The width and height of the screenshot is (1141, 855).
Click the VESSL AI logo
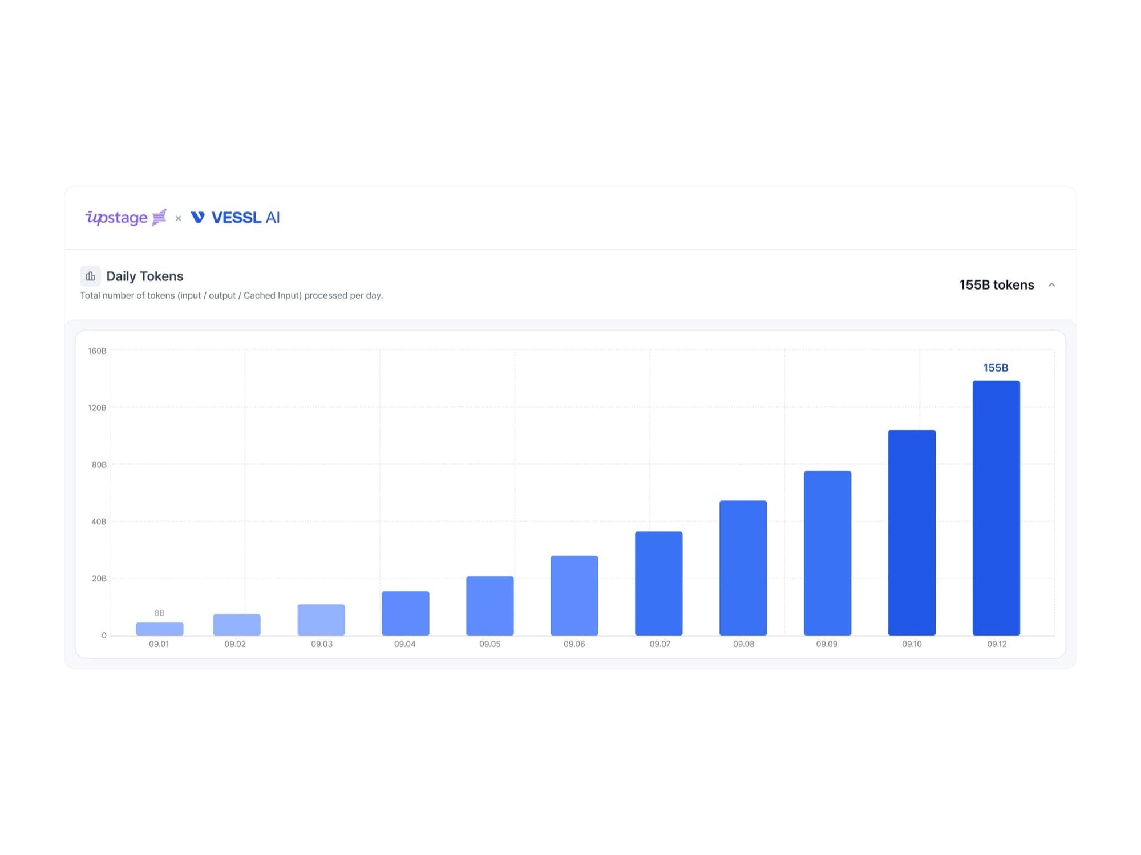[x=235, y=217]
